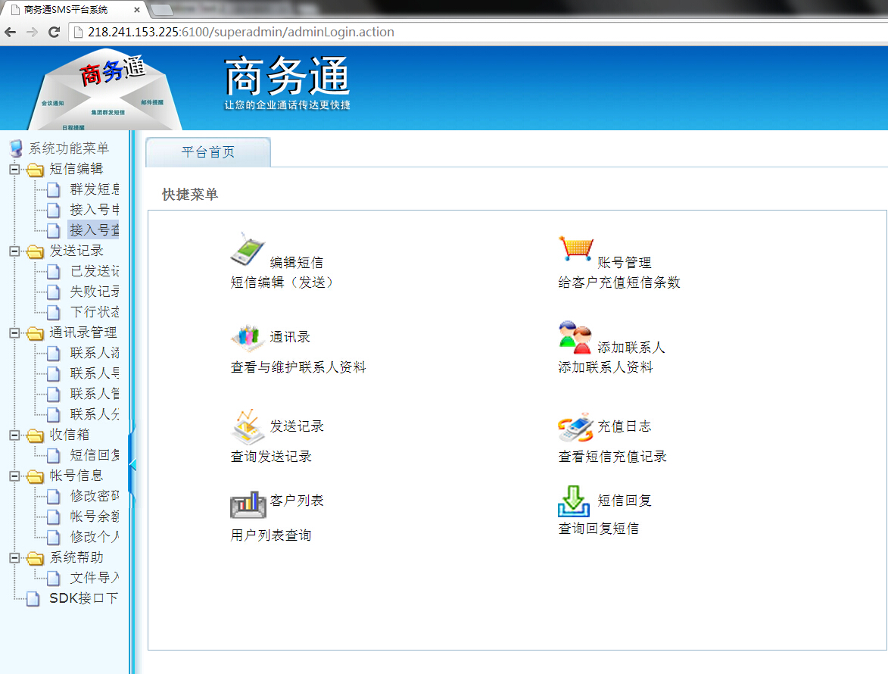The height and width of the screenshot is (674, 888).
Task: Click the 用户列表查询 description text
Action: pos(271,535)
